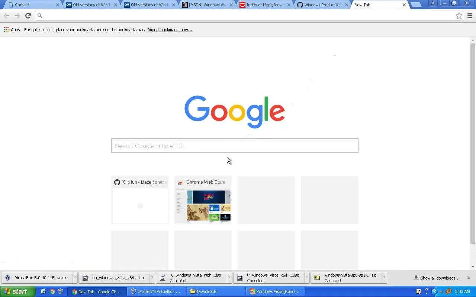476x297 pixels.
Task: Launch VirtualBox from the Quick Launch bar
Action: tap(60, 291)
